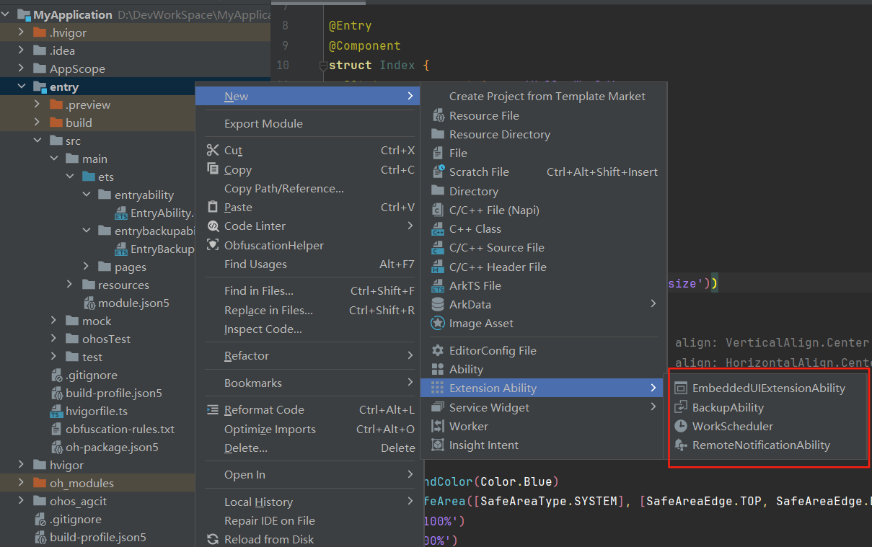The width and height of the screenshot is (872, 547).
Task: Select hvigorfile.ts in project tree
Action: pyautogui.click(x=97, y=411)
